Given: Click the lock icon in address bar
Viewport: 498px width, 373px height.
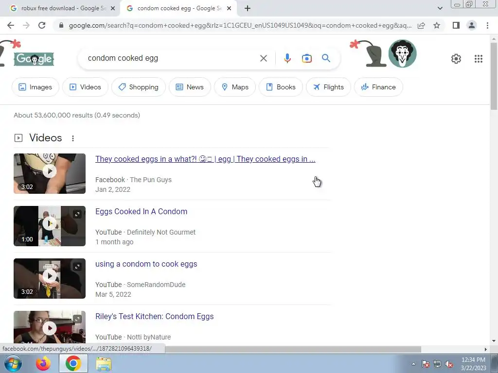Looking at the screenshot, I should [x=61, y=25].
